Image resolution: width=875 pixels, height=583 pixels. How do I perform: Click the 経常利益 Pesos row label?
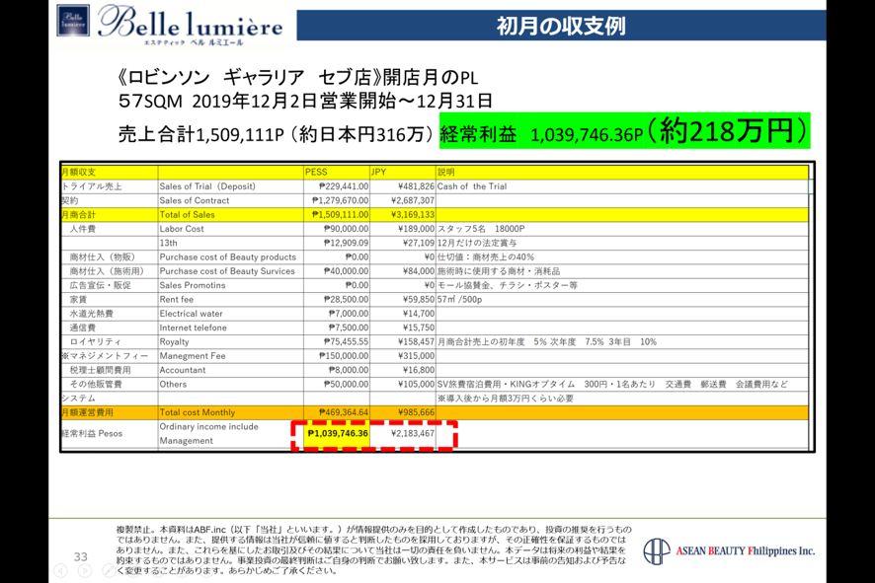click(92, 434)
